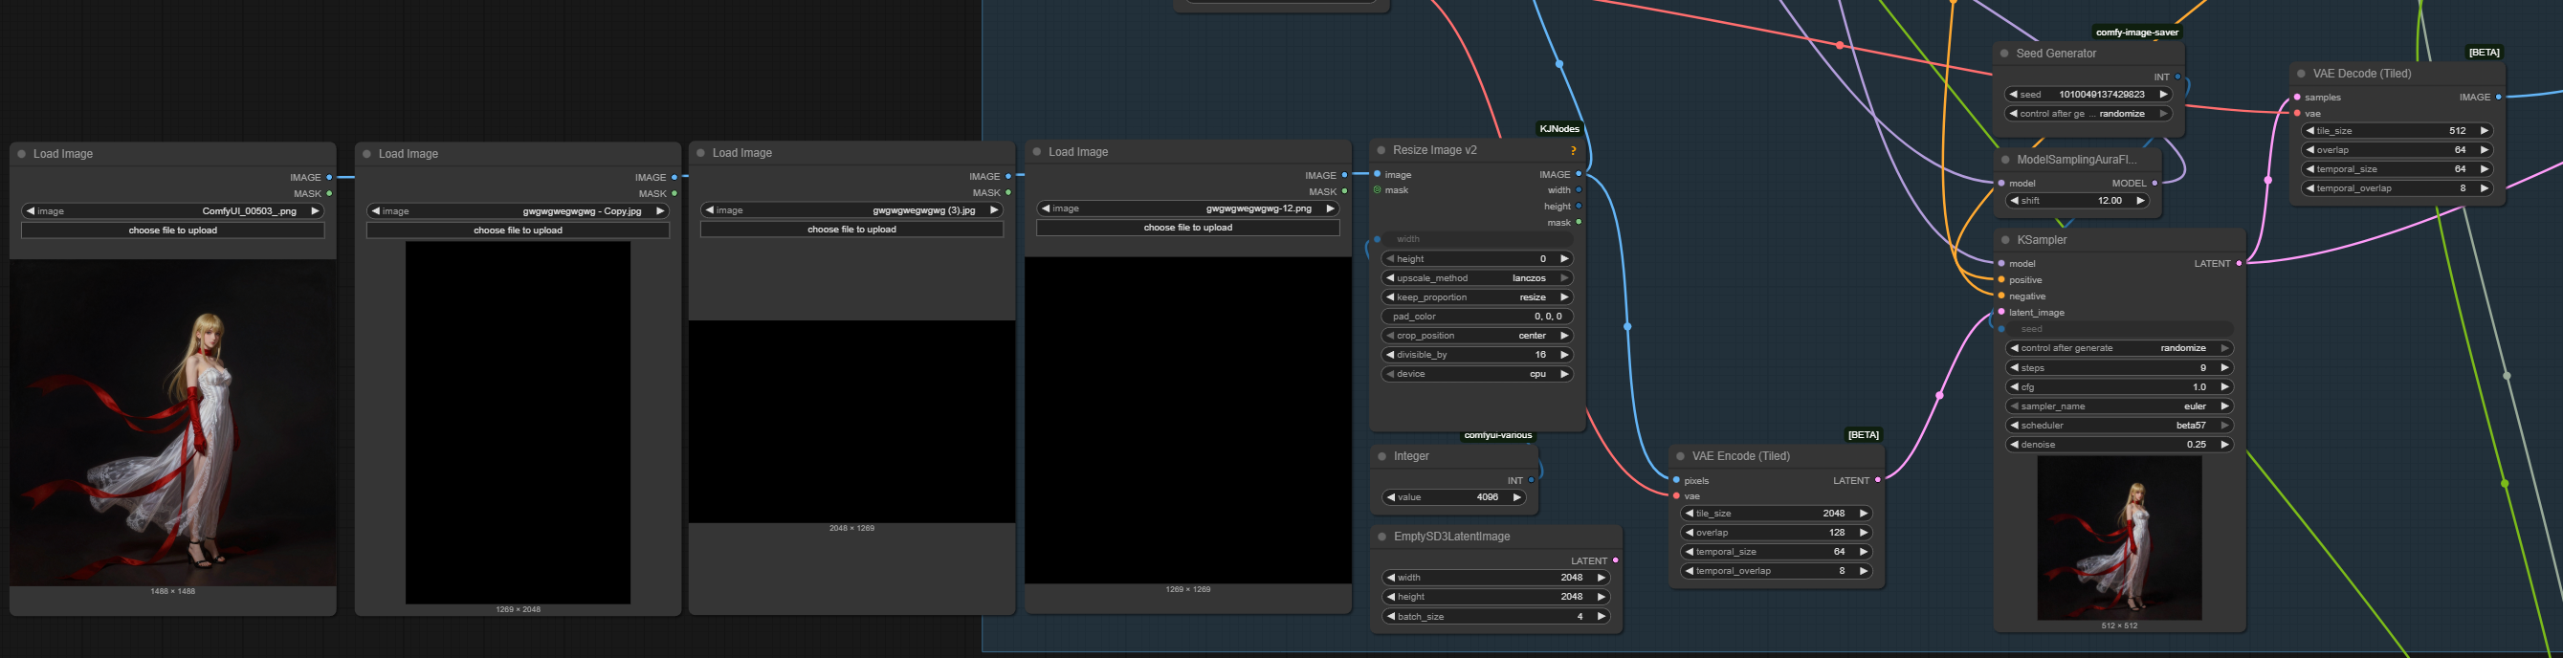The width and height of the screenshot is (2563, 658).
Task: Click choose file to upload under ComfyUI_00503_.png
Action: pos(173,230)
